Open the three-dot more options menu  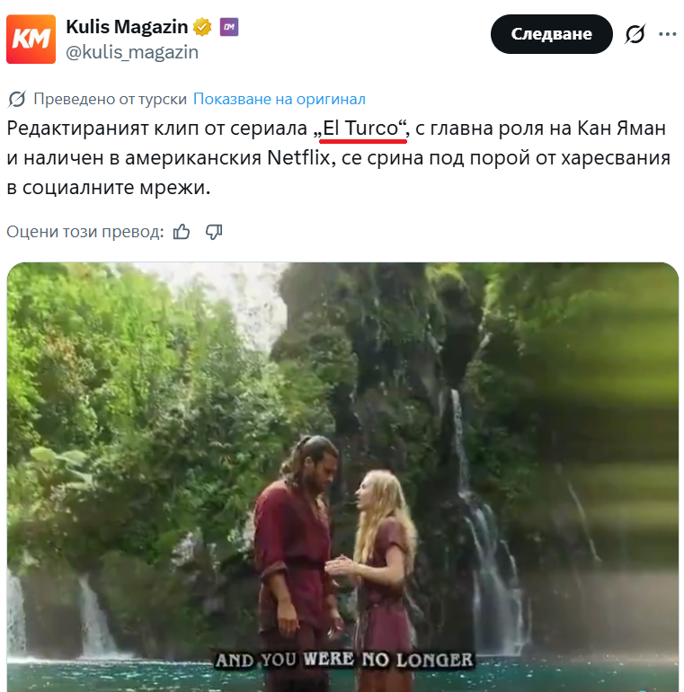click(x=667, y=34)
